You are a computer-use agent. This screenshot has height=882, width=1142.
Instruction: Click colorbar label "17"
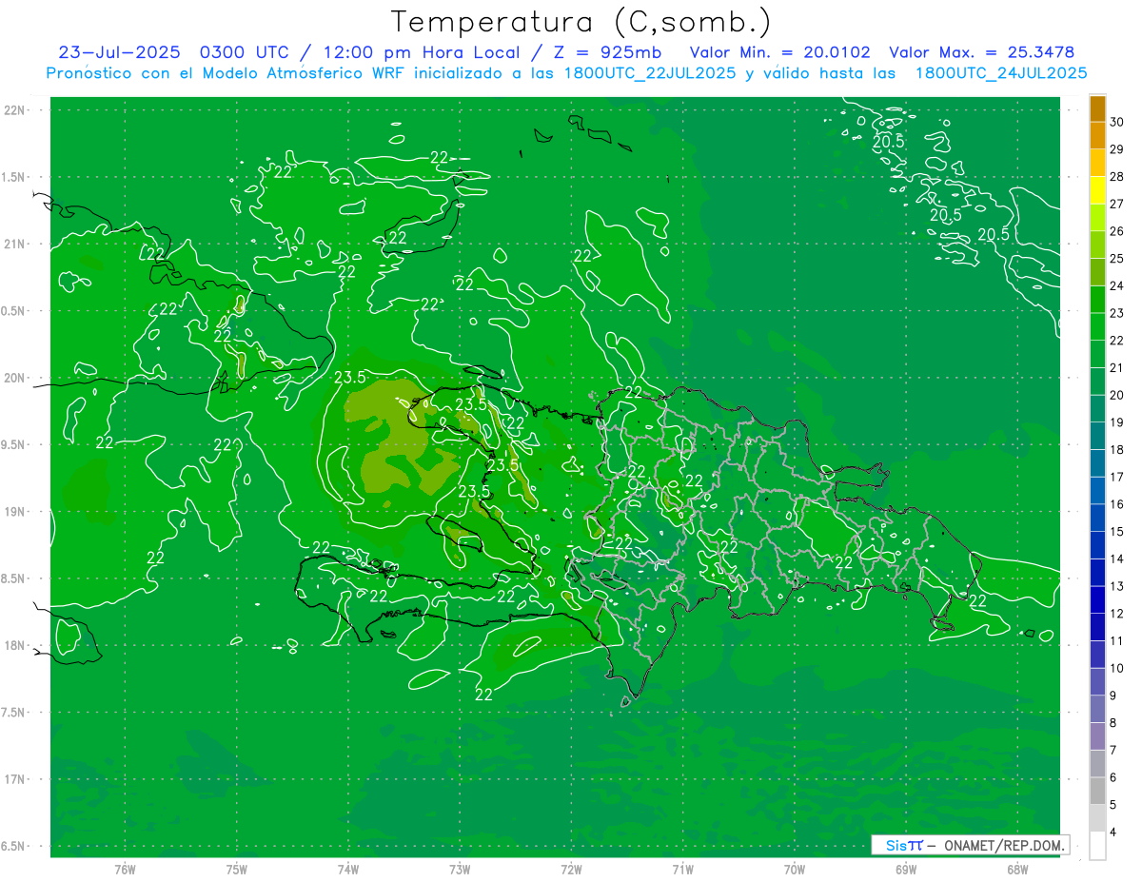tap(1117, 477)
